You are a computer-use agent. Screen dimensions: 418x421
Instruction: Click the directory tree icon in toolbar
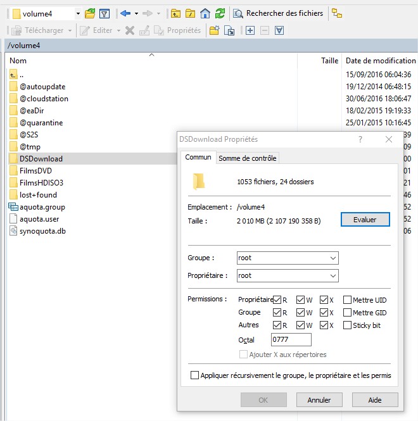[337, 13]
